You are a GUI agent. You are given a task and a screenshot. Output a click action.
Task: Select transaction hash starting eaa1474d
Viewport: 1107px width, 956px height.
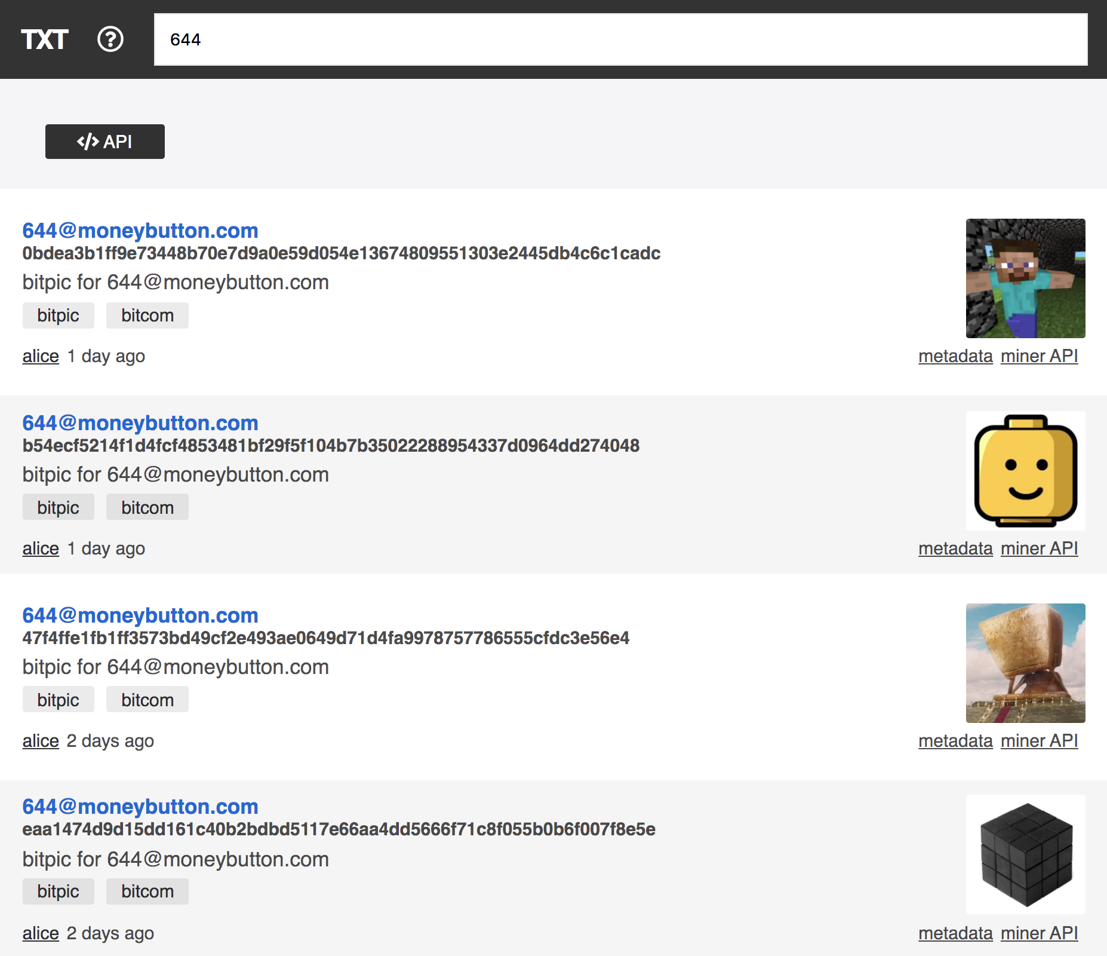coord(339,829)
